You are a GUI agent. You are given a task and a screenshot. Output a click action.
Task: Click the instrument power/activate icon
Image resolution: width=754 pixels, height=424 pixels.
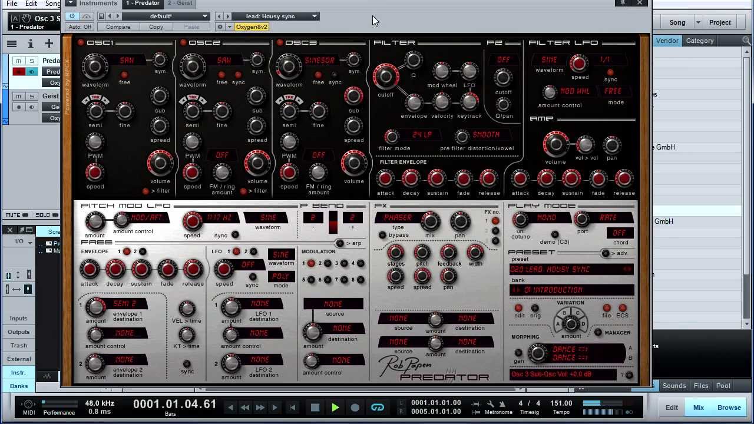point(72,16)
